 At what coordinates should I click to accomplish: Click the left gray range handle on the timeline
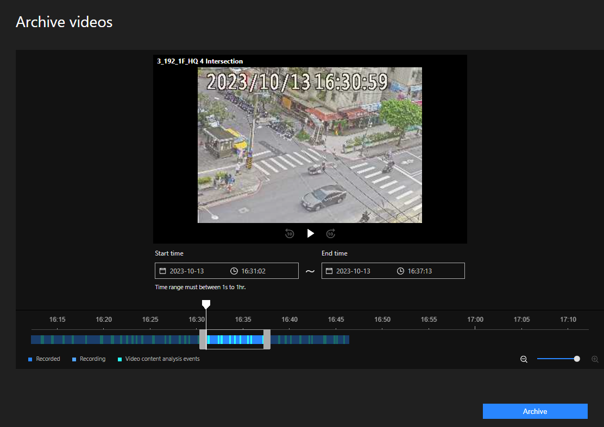click(203, 340)
